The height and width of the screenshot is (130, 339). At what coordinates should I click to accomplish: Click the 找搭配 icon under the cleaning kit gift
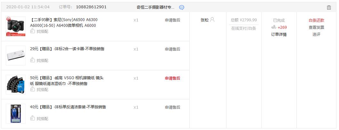coord(32,118)
